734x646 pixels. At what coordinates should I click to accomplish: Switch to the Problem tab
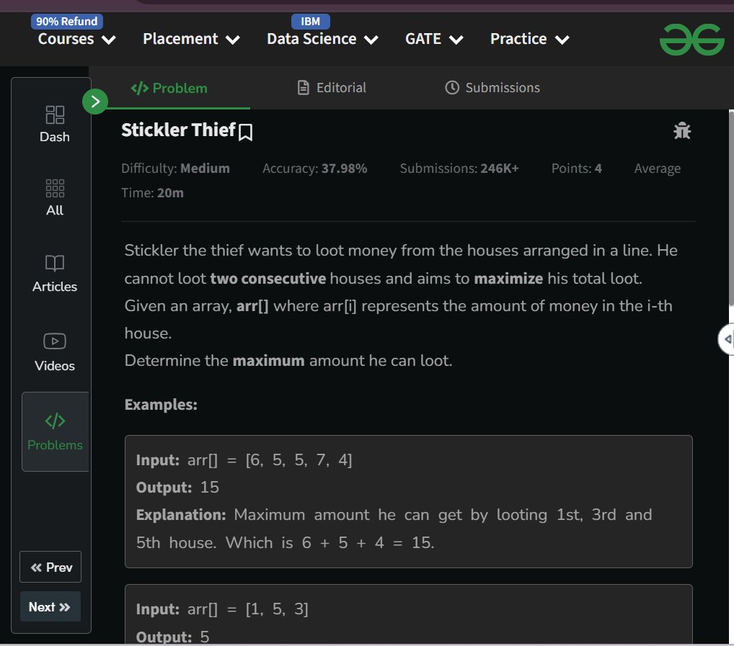(x=169, y=88)
